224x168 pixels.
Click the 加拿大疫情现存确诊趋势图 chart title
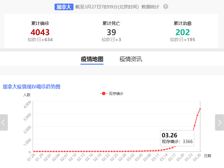(x=31, y=87)
